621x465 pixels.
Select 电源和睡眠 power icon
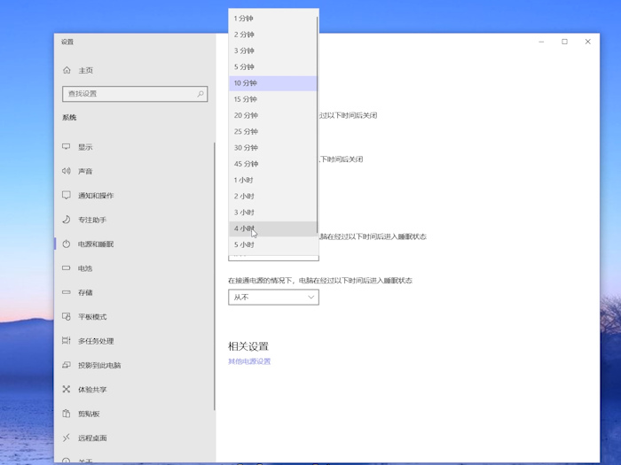coord(67,244)
